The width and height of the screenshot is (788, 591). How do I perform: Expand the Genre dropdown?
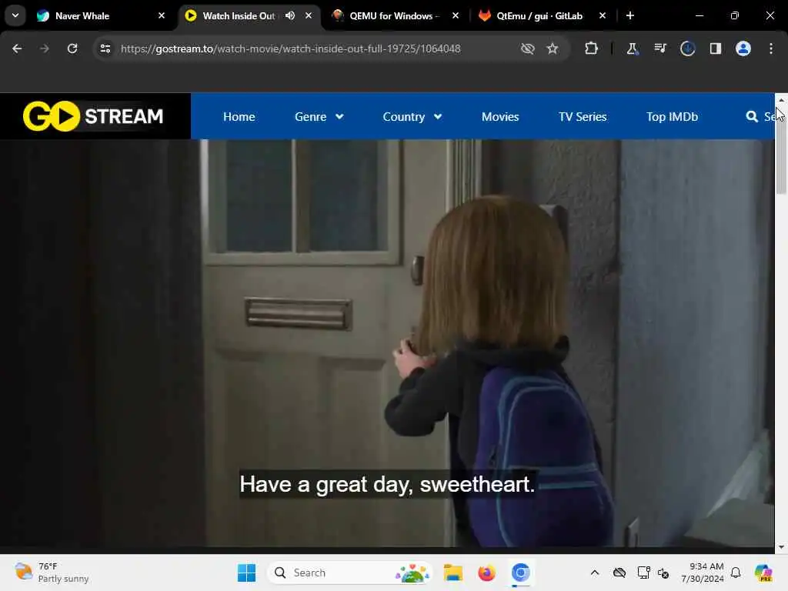(x=319, y=117)
